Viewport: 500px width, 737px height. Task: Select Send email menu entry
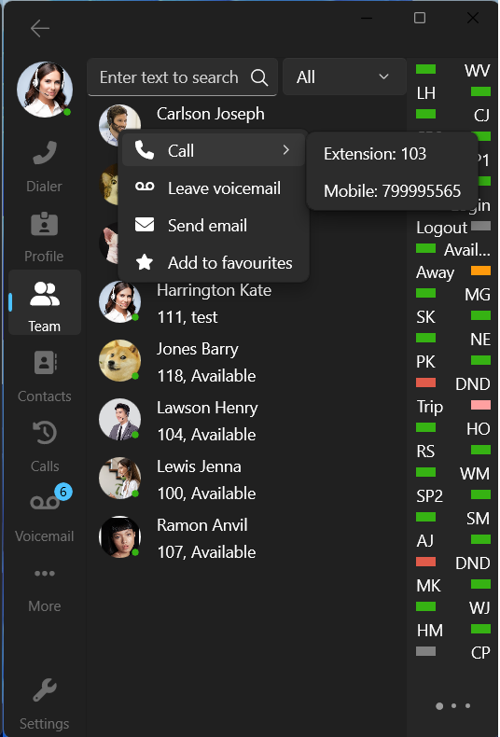click(214, 225)
